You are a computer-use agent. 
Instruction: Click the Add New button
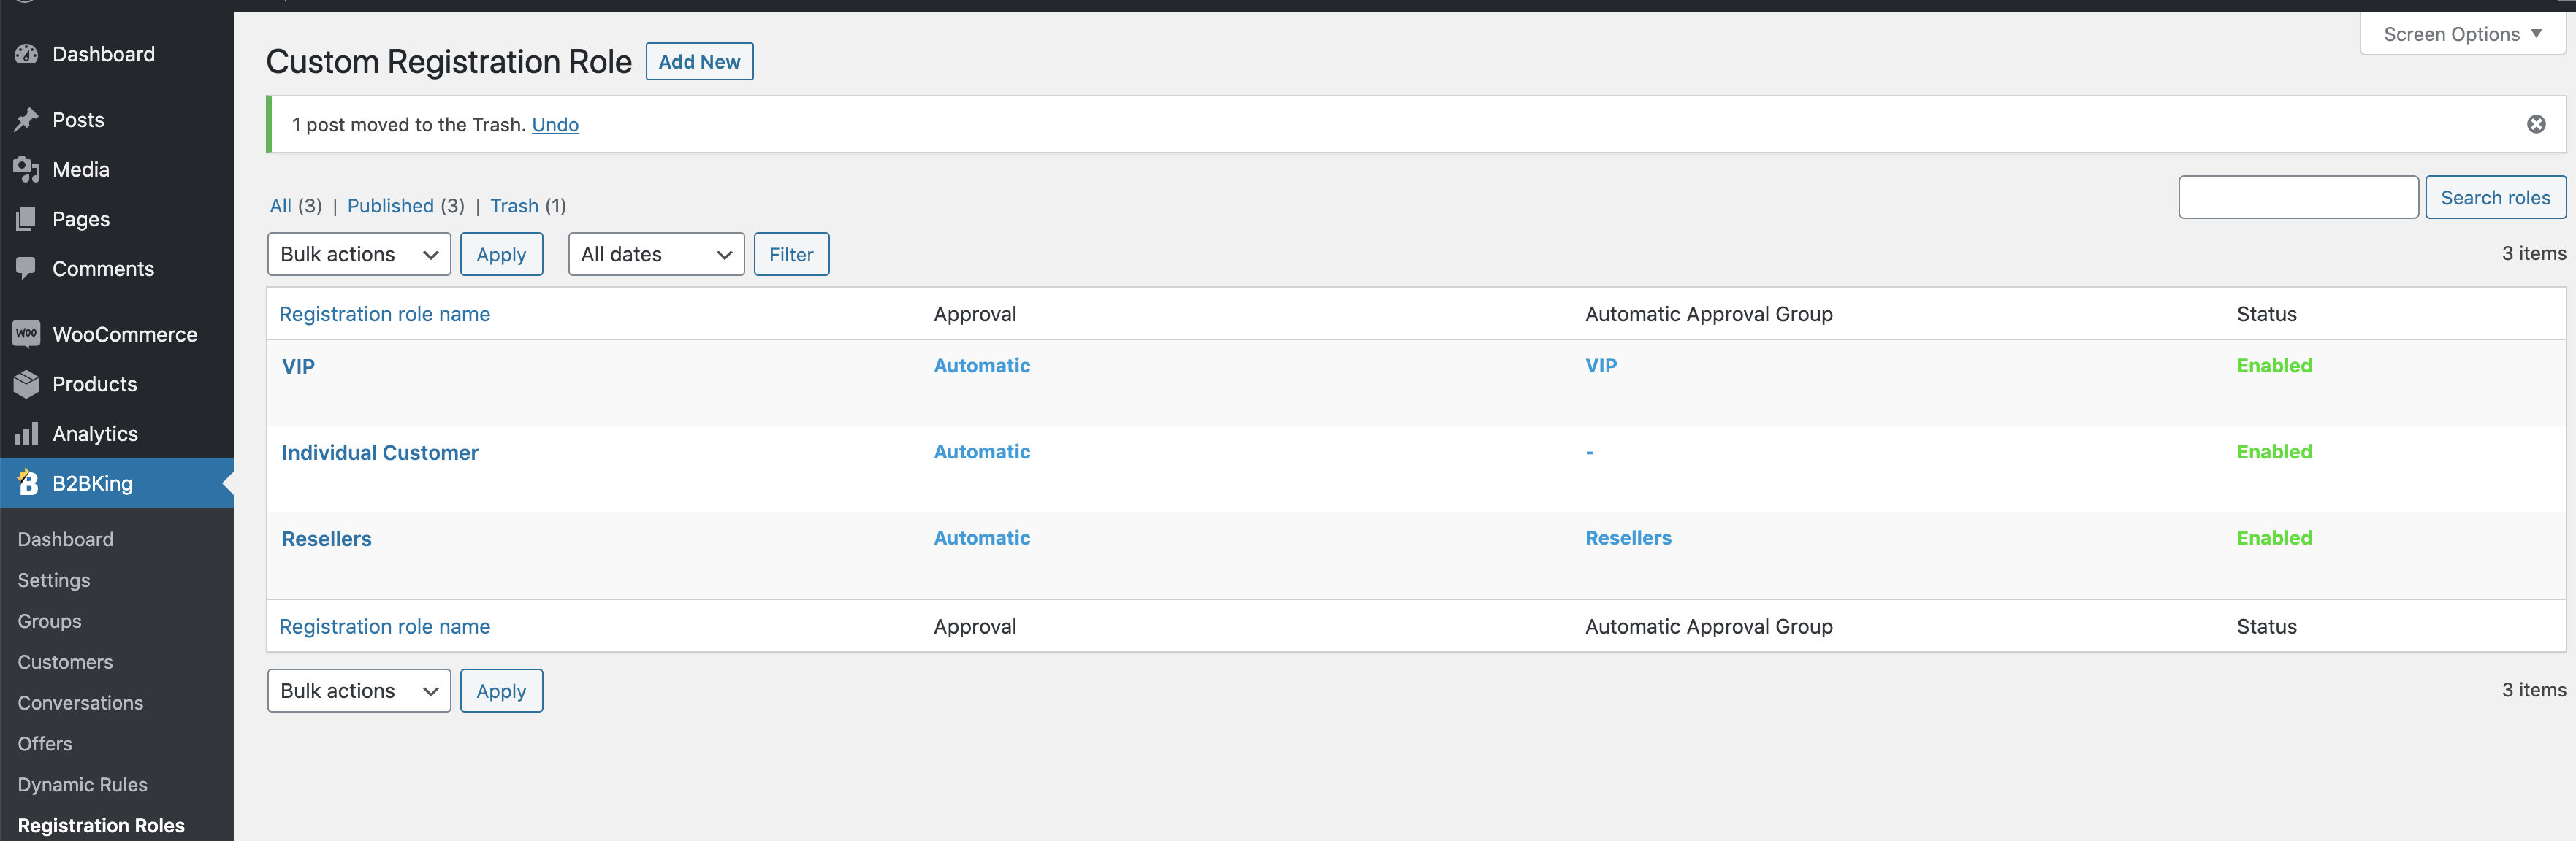tap(698, 62)
